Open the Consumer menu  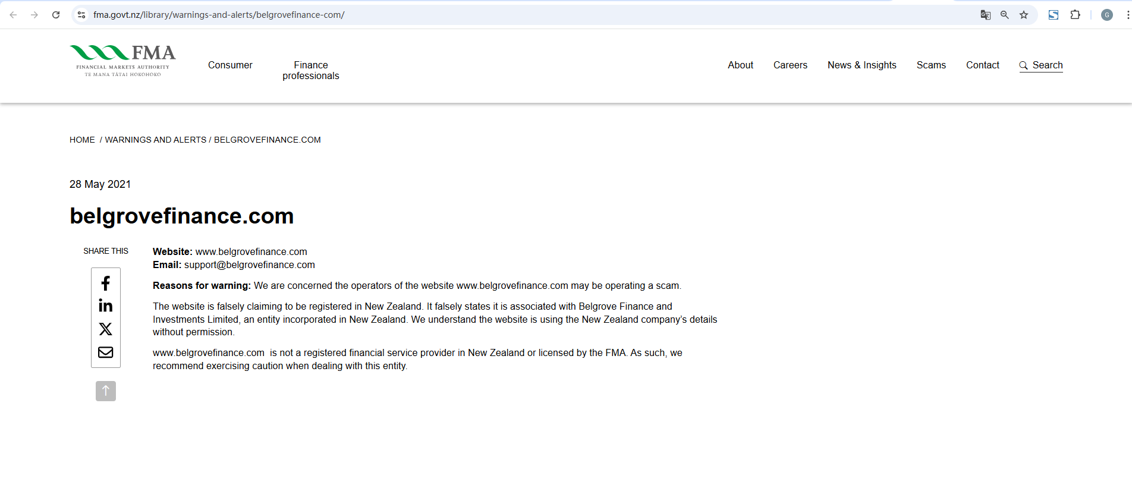click(230, 65)
